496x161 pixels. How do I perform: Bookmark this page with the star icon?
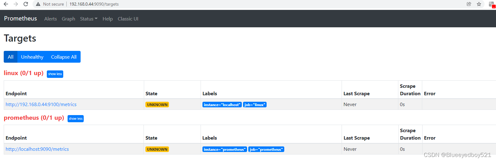point(479,4)
